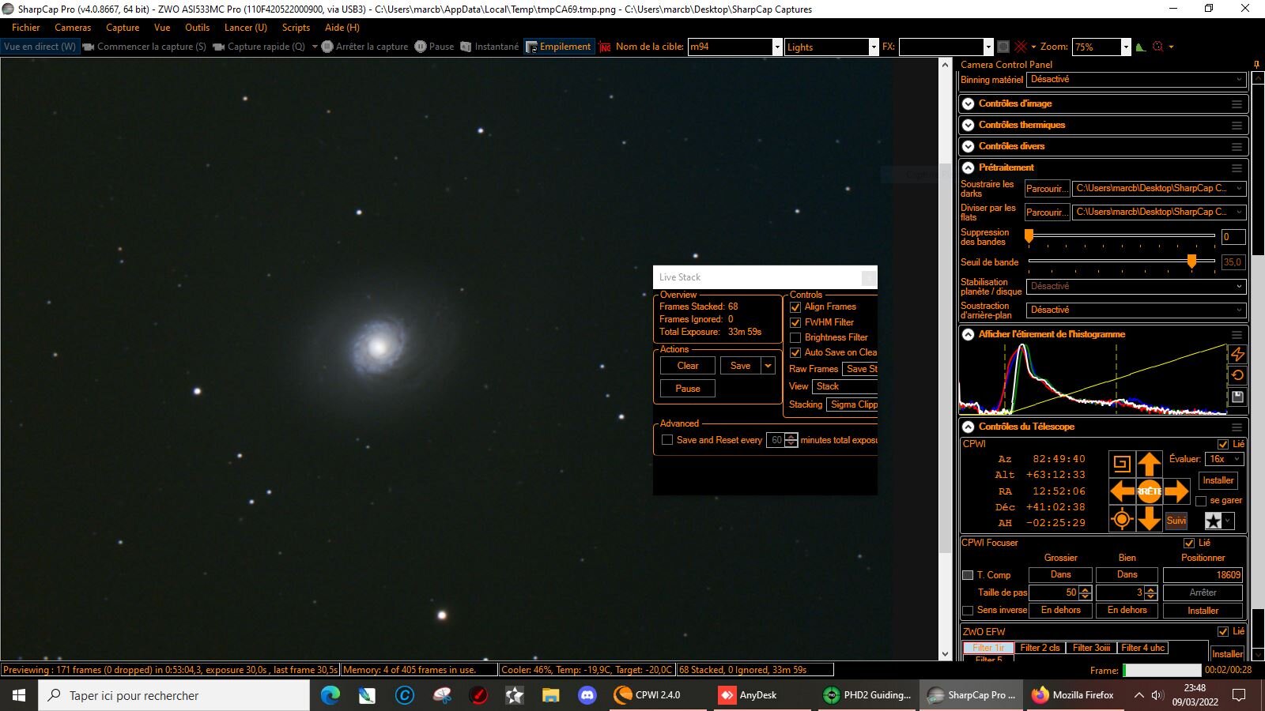Screen dimensions: 1265x711
Task: Toggle the CPWI Lié checkbox
Action: 1223,444
